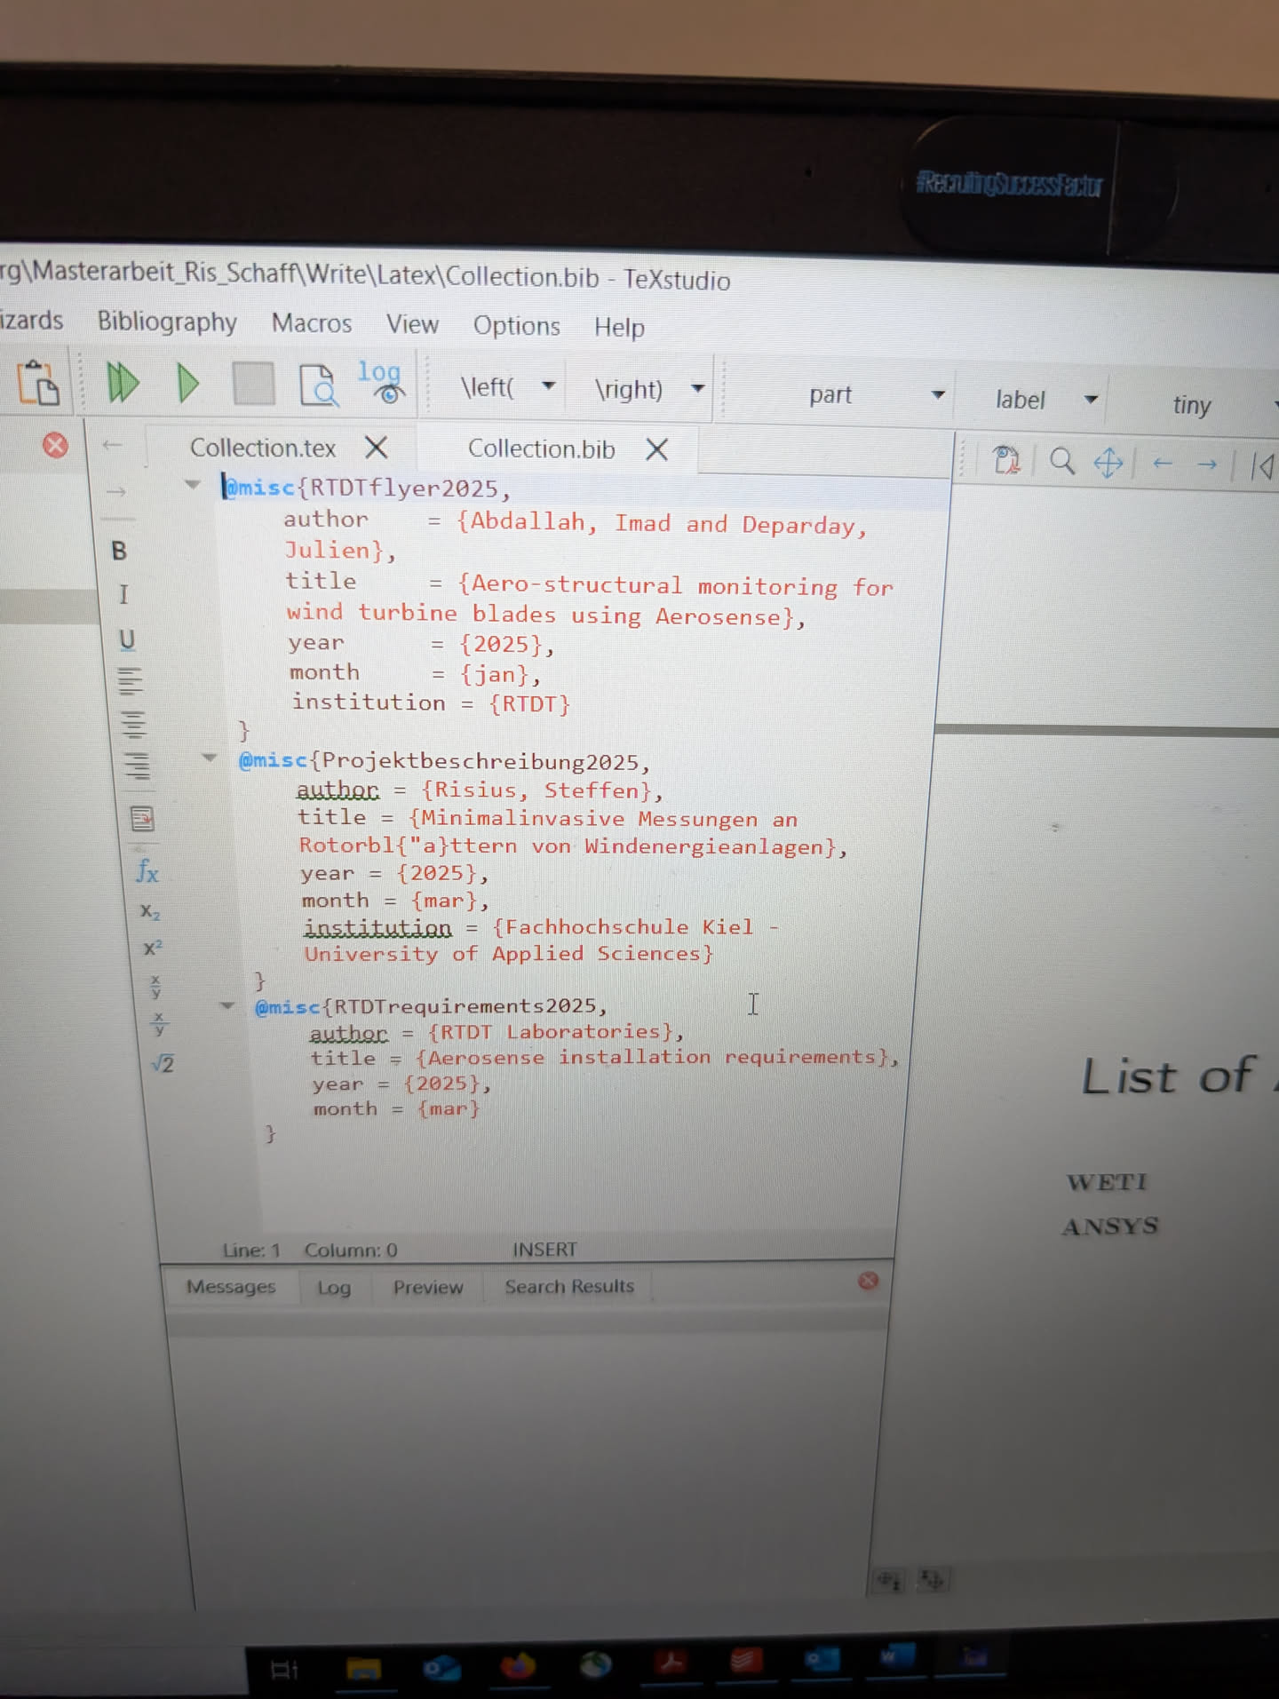The width and height of the screenshot is (1279, 1699).
Task: Click the Build & View double-arrow icon
Action: pyautogui.click(x=122, y=383)
